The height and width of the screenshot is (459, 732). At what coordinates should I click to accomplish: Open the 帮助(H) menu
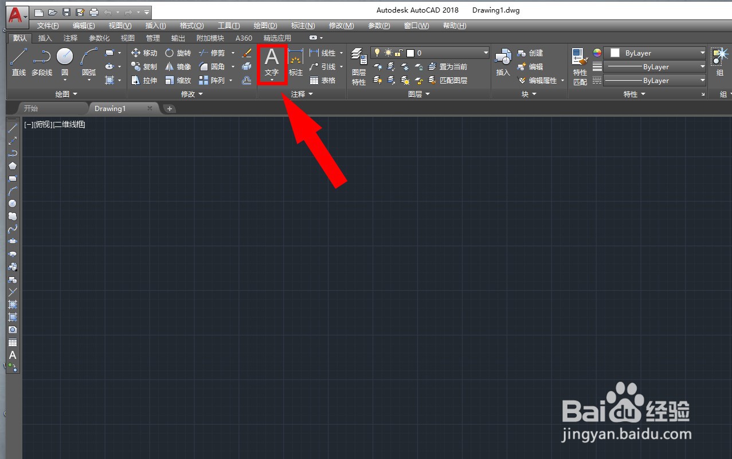click(x=455, y=26)
